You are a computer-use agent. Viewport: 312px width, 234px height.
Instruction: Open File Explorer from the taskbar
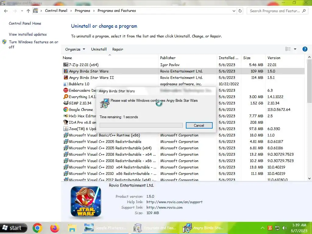[x=72, y=228]
